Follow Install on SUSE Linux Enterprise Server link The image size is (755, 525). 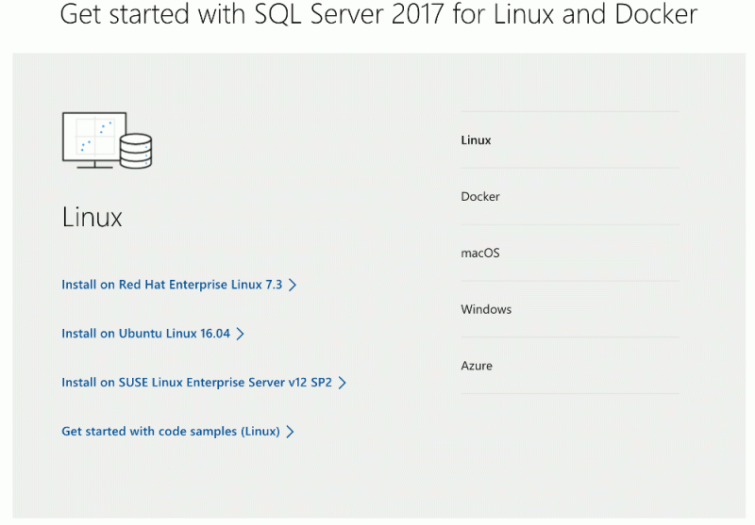(196, 383)
